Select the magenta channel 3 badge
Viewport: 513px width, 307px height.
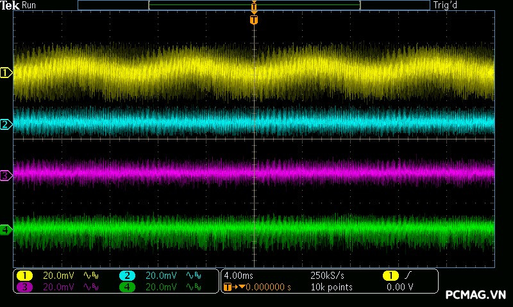[x=24, y=287]
